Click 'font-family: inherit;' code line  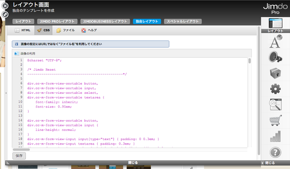(x=57, y=102)
